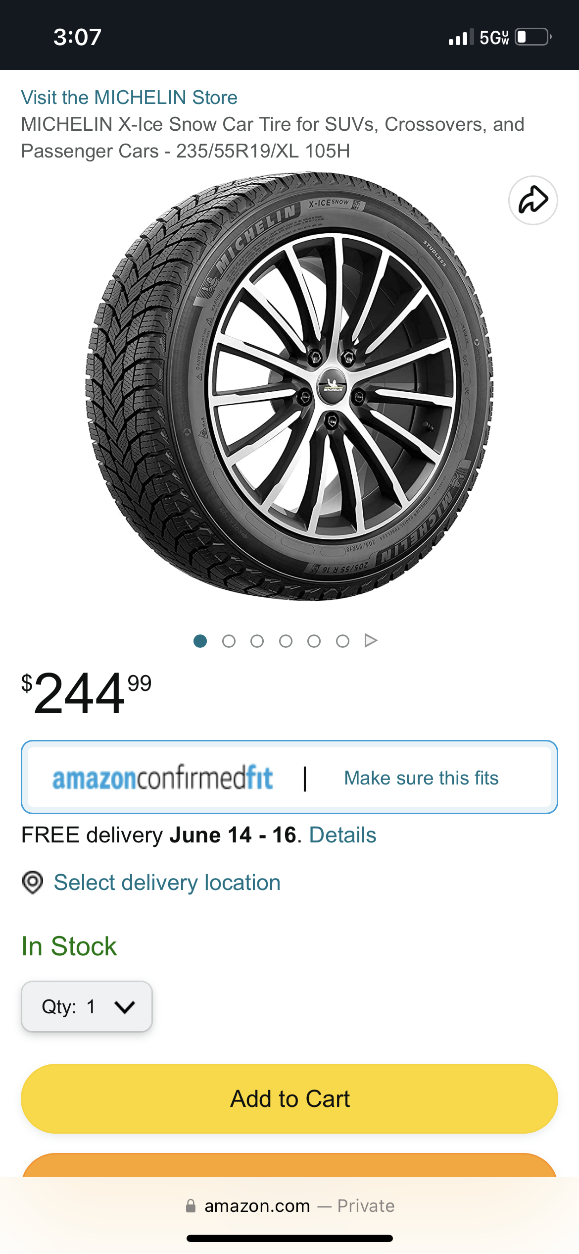Tap the lock icon beside amazon.com
This screenshot has height=1254, width=579.
(x=191, y=1206)
